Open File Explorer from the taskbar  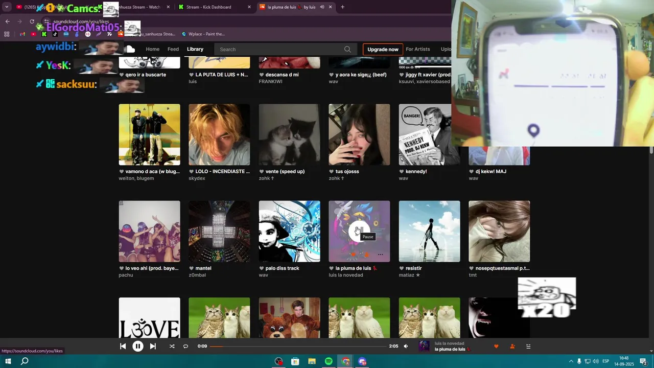click(x=312, y=361)
